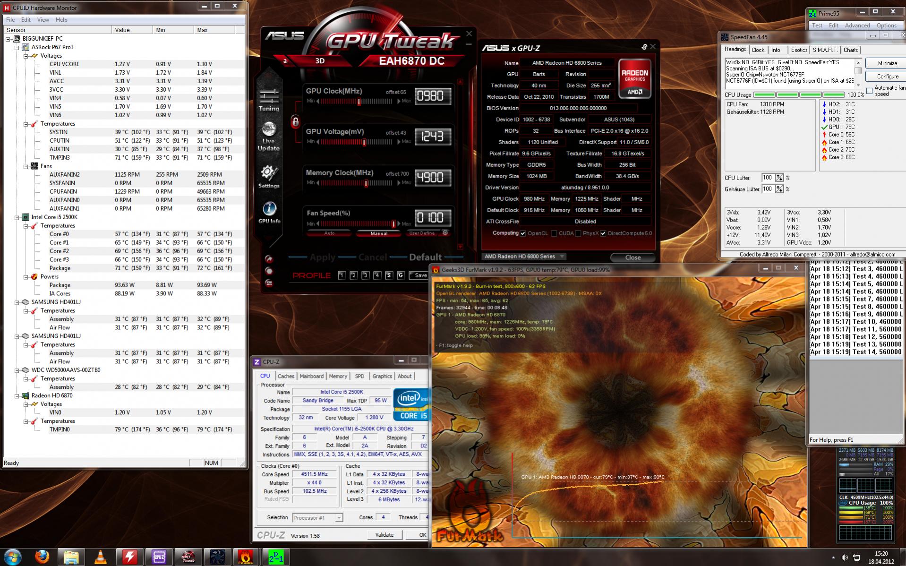The height and width of the screenshot is (566, 906).
Task: Open the GPU Tweak Settings gear
Action: [x=269, y=177]
